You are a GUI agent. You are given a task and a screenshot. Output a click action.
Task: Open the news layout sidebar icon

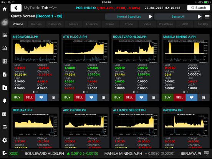[5, 61]
